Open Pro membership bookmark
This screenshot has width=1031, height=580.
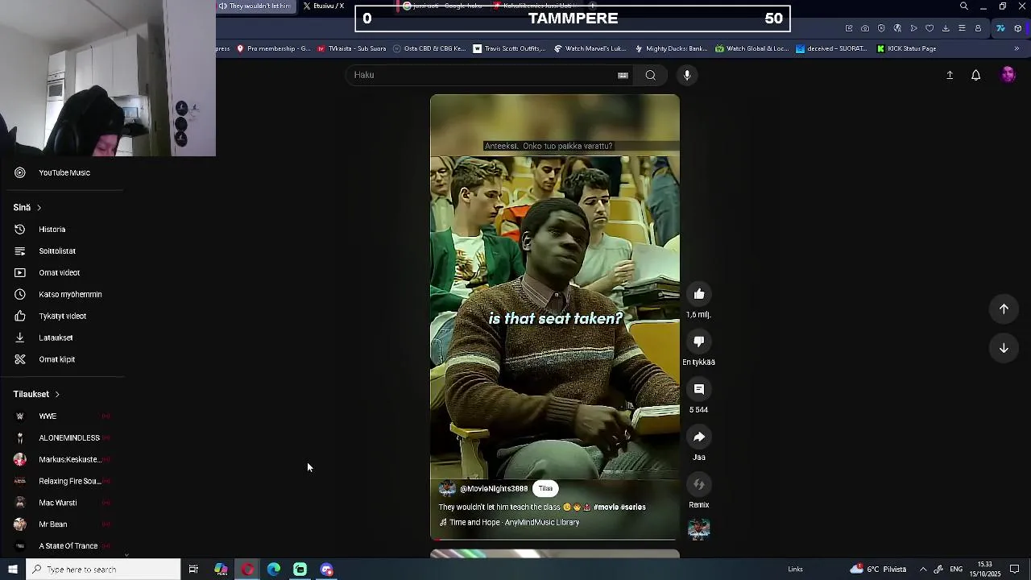pyautogui.click(x=273, y=48)
